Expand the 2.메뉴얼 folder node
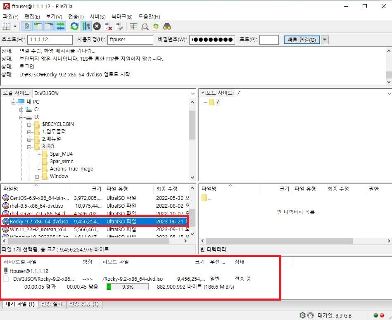The image size is (392, 320). (x=29, y=140)
